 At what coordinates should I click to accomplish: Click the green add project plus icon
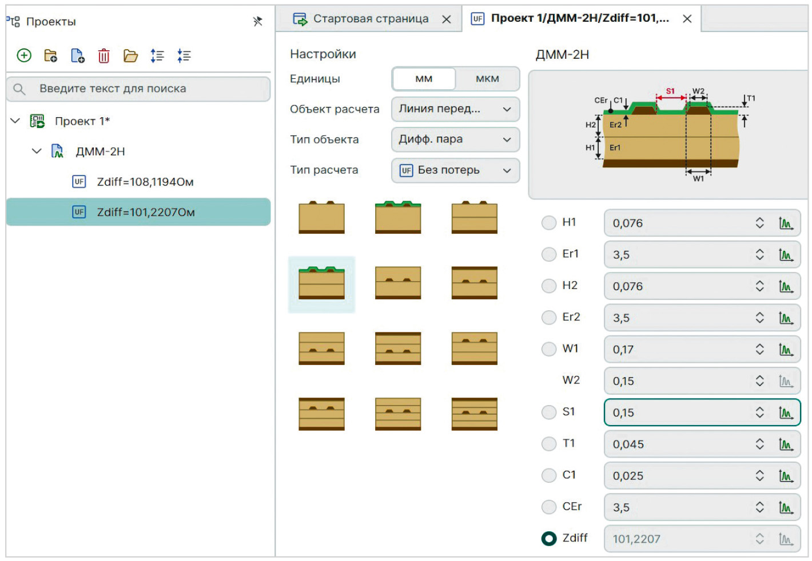click(x=24, y=55)
